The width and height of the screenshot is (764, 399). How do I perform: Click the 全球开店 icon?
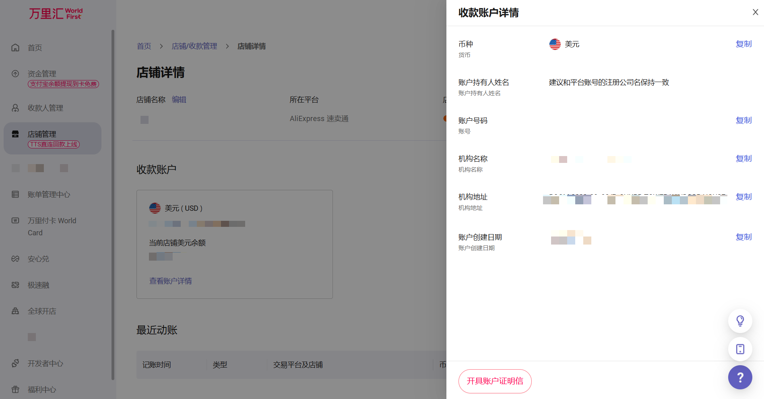click(15, 311)
